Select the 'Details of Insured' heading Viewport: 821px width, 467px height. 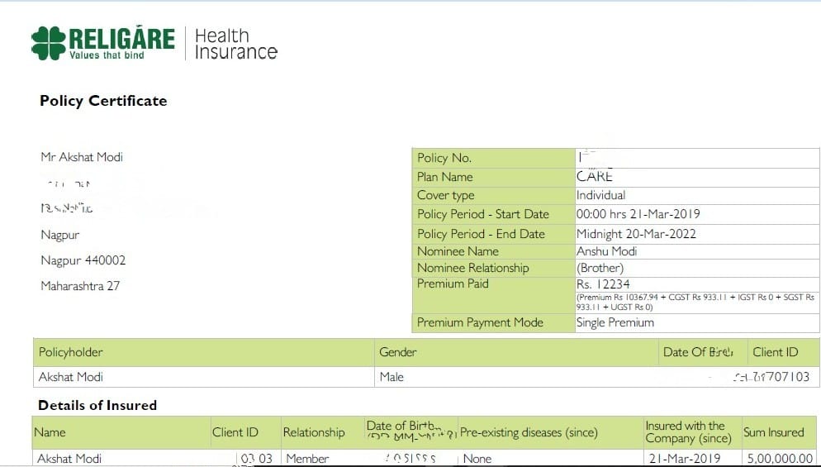(x=97, y=405)
